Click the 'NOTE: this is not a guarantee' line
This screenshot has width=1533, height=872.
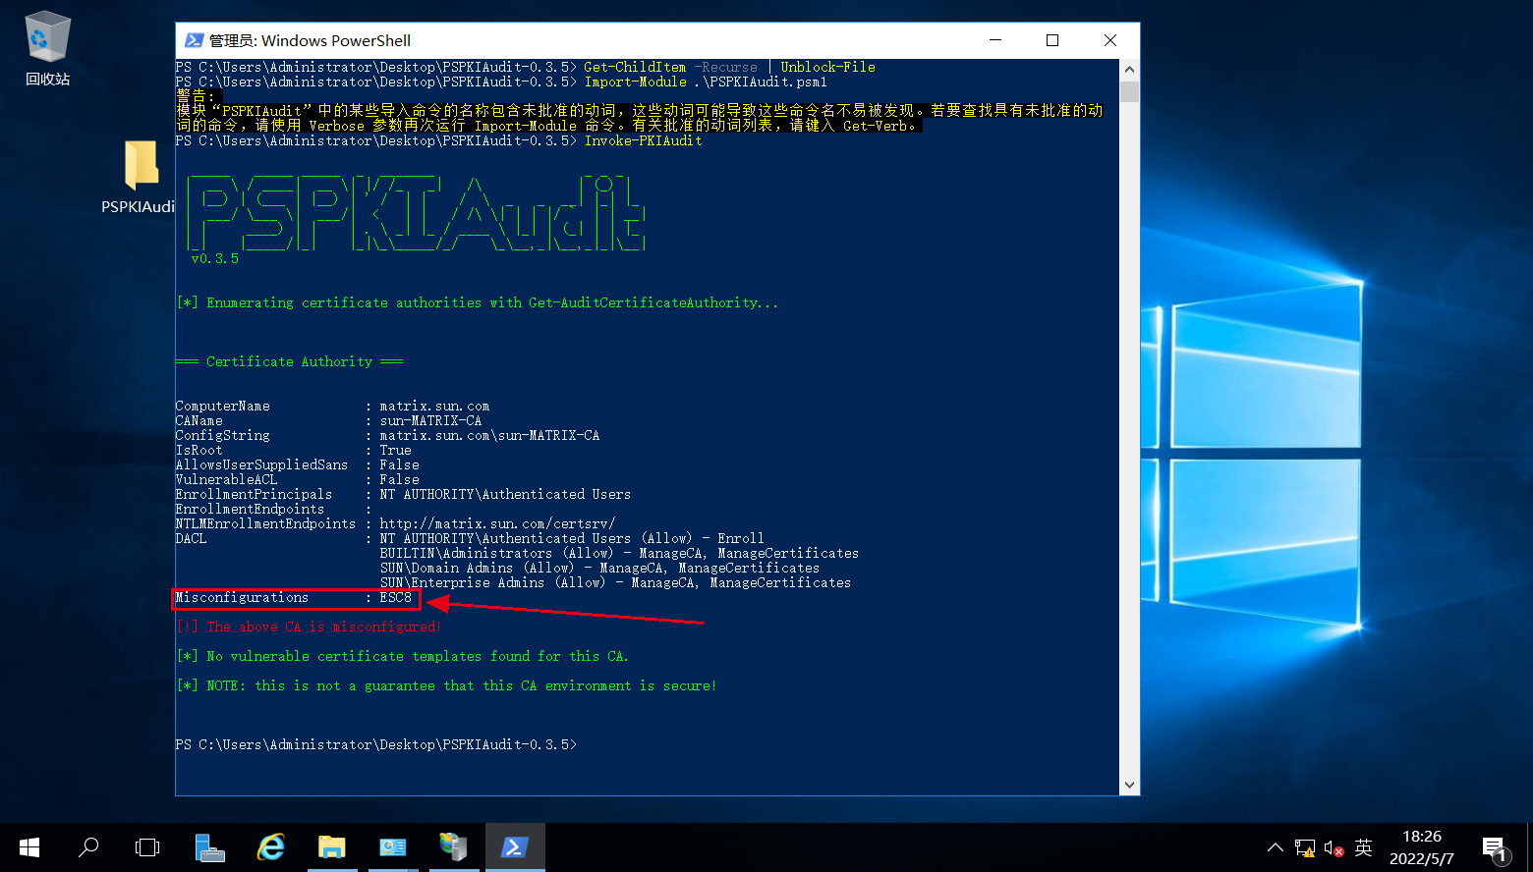tap(447, 685)
